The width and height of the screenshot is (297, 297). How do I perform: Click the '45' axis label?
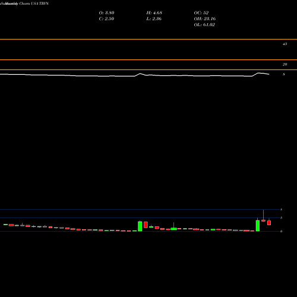coord(285,44)
